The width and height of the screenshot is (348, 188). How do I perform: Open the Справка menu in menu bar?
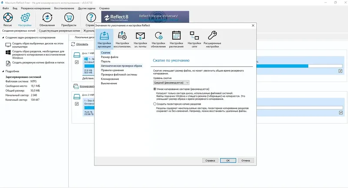[x=104, y=8]
